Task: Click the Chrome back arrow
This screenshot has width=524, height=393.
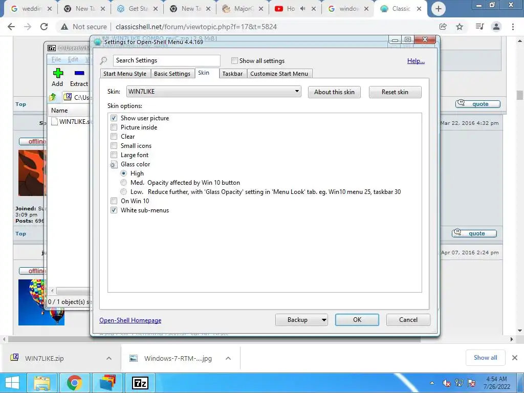Action: pyautogui.click(x=11, y=27)
